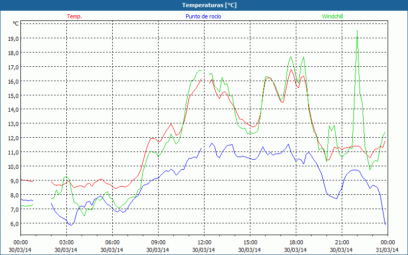Click the 21:00 time axis label

342,243
